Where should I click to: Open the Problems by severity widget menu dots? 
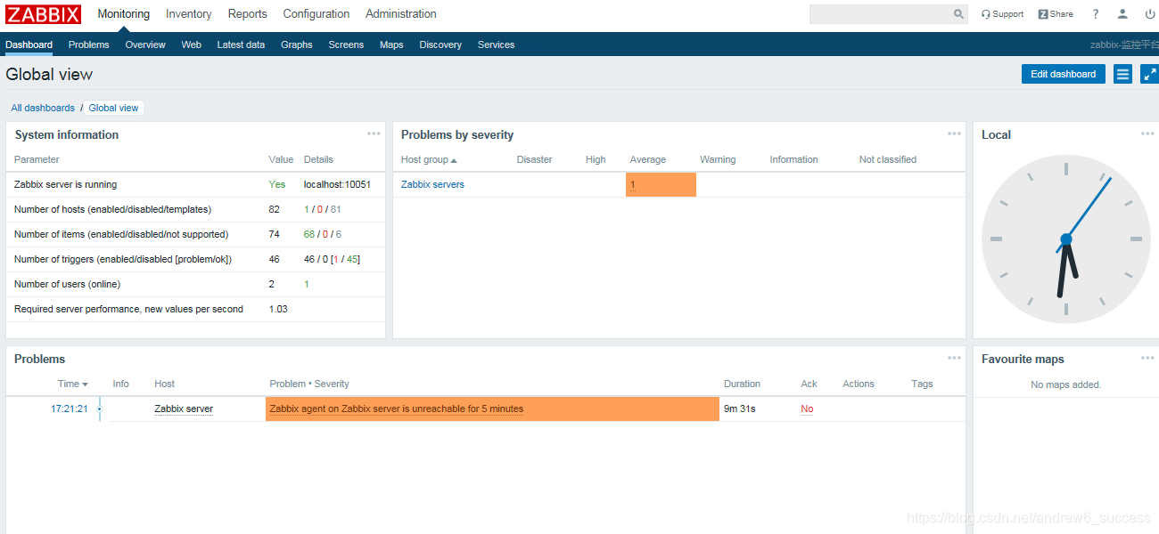click(954, 133)
